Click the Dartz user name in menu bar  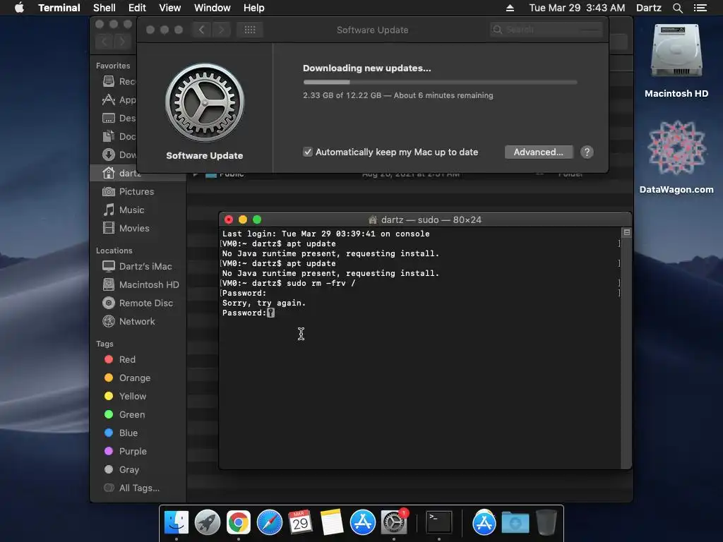(648, 8)
